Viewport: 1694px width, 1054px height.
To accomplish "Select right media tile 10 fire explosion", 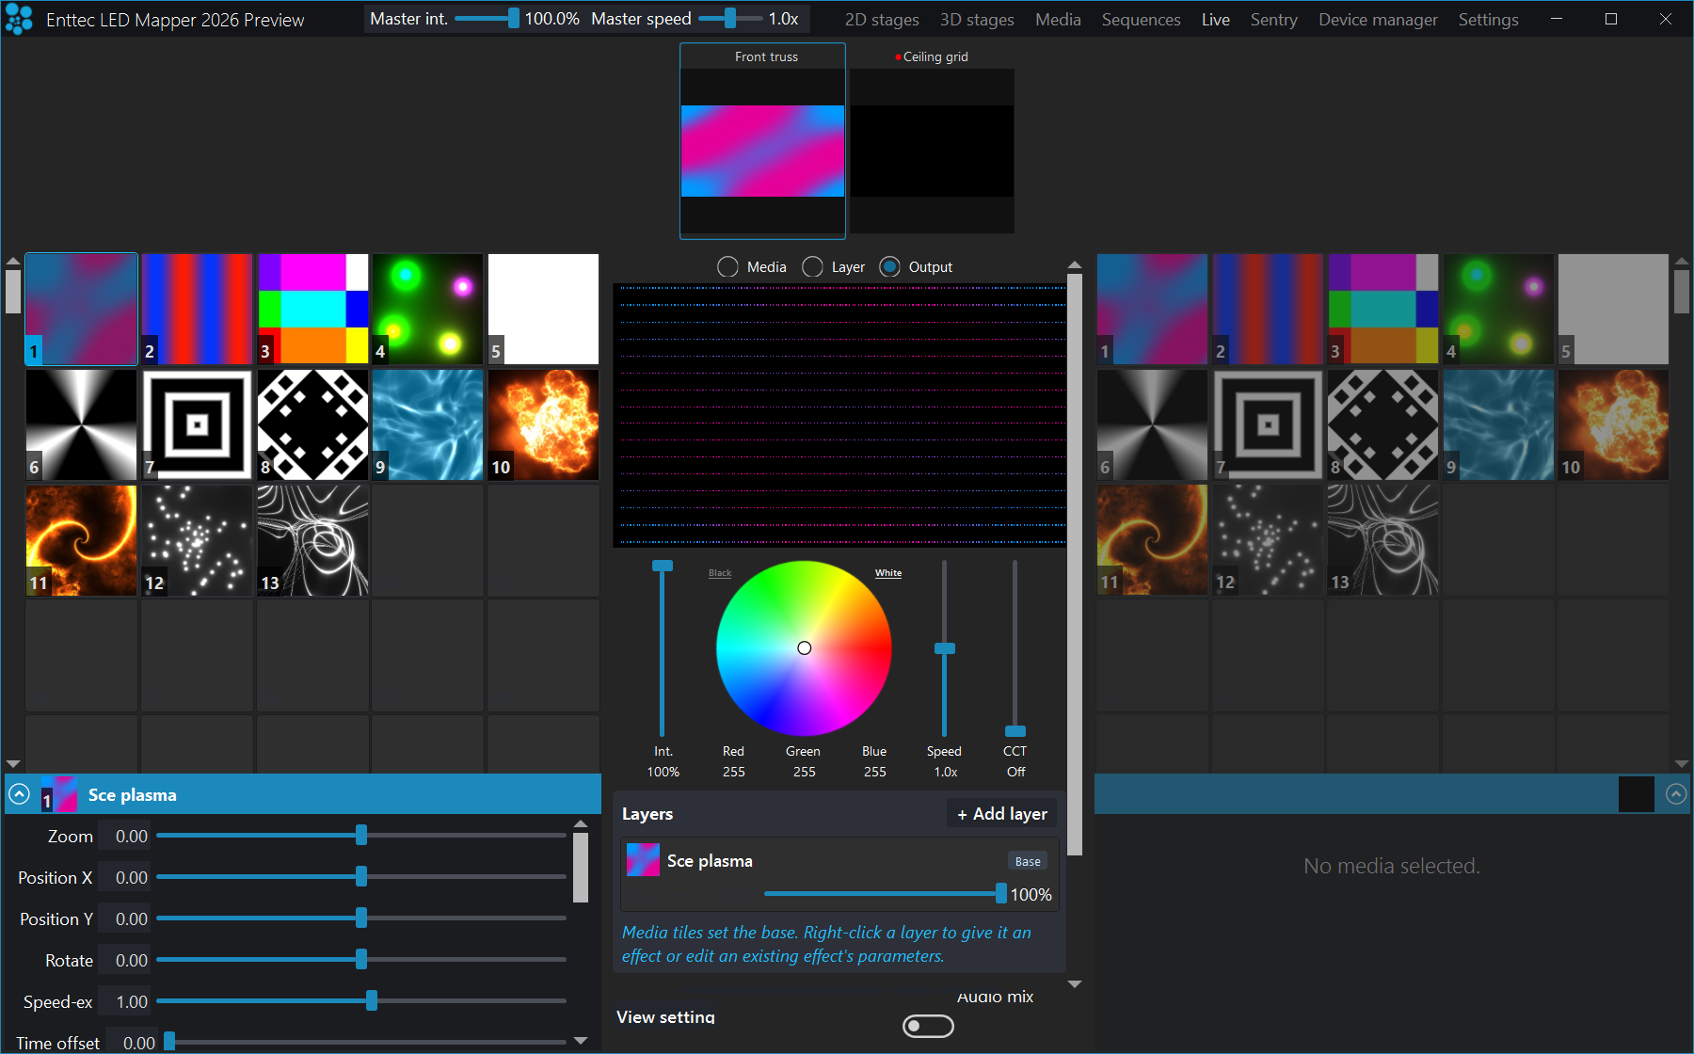I will point(1614,424).
